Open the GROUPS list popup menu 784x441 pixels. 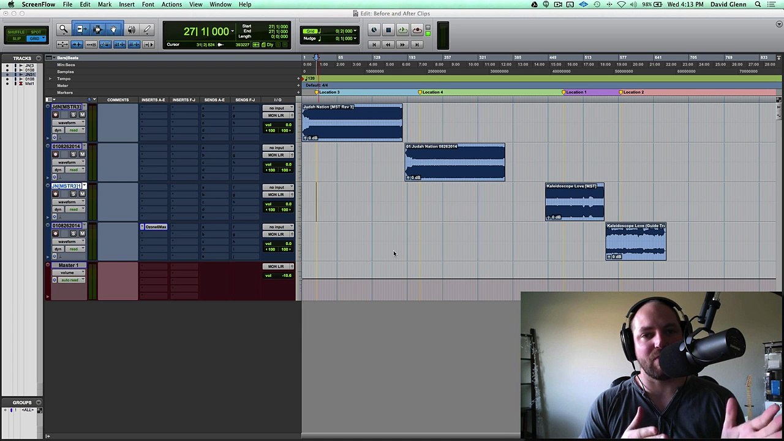click(38, 402)
